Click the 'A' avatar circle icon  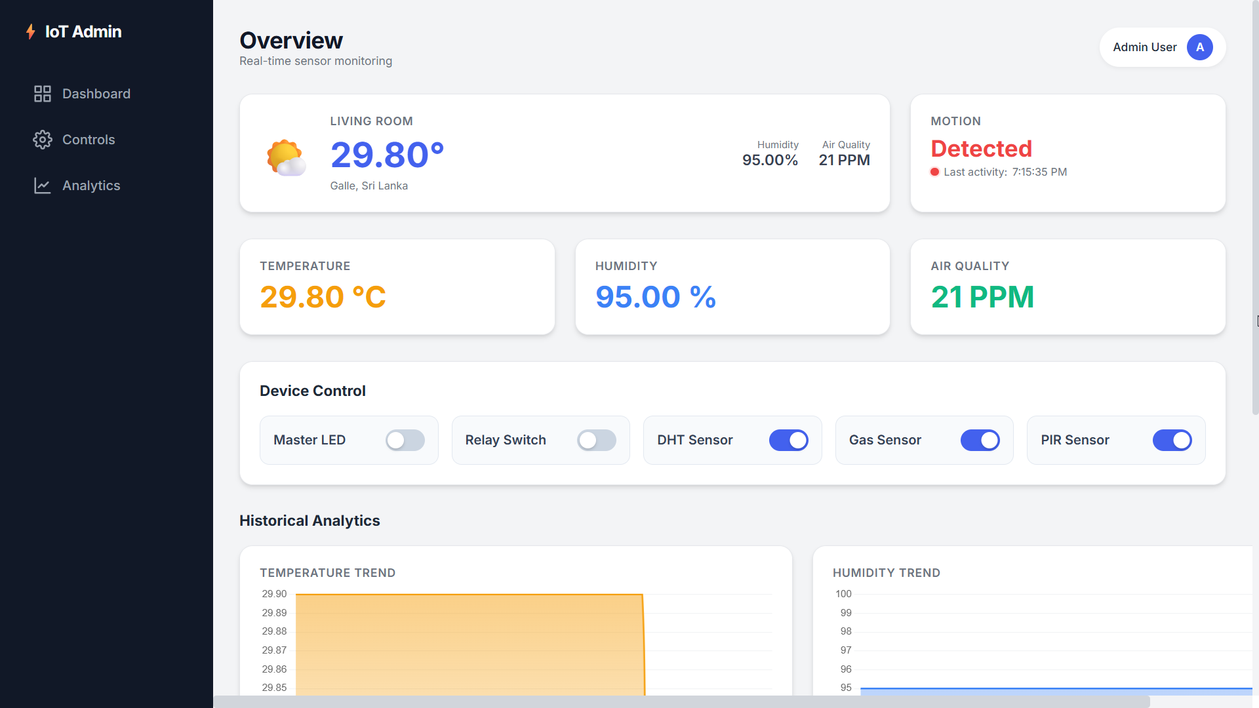pos(1200,47)
